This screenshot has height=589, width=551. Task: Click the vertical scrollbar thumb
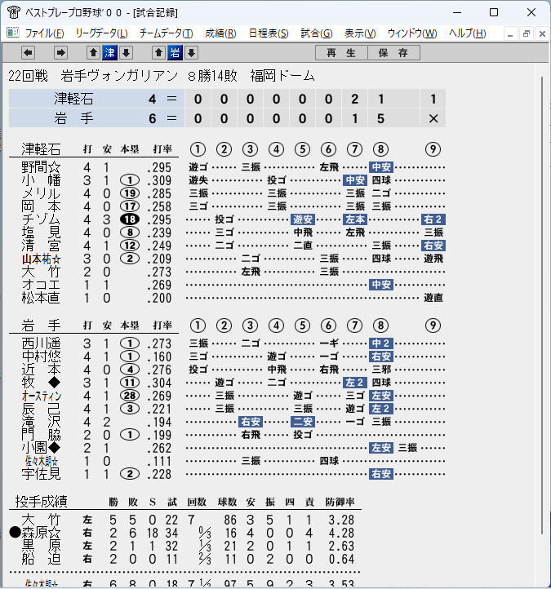point(542,305)
